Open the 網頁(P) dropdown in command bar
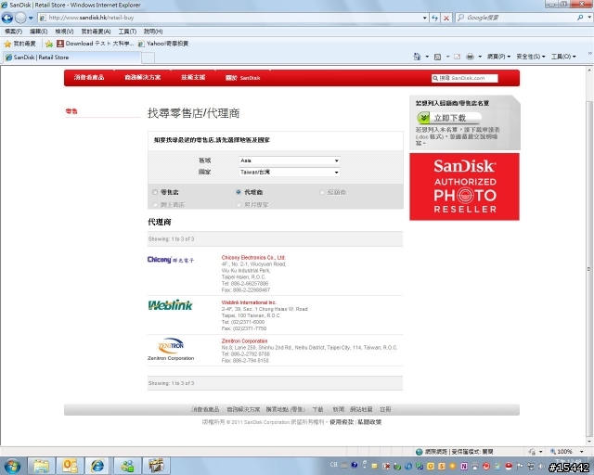 [498, 57]
